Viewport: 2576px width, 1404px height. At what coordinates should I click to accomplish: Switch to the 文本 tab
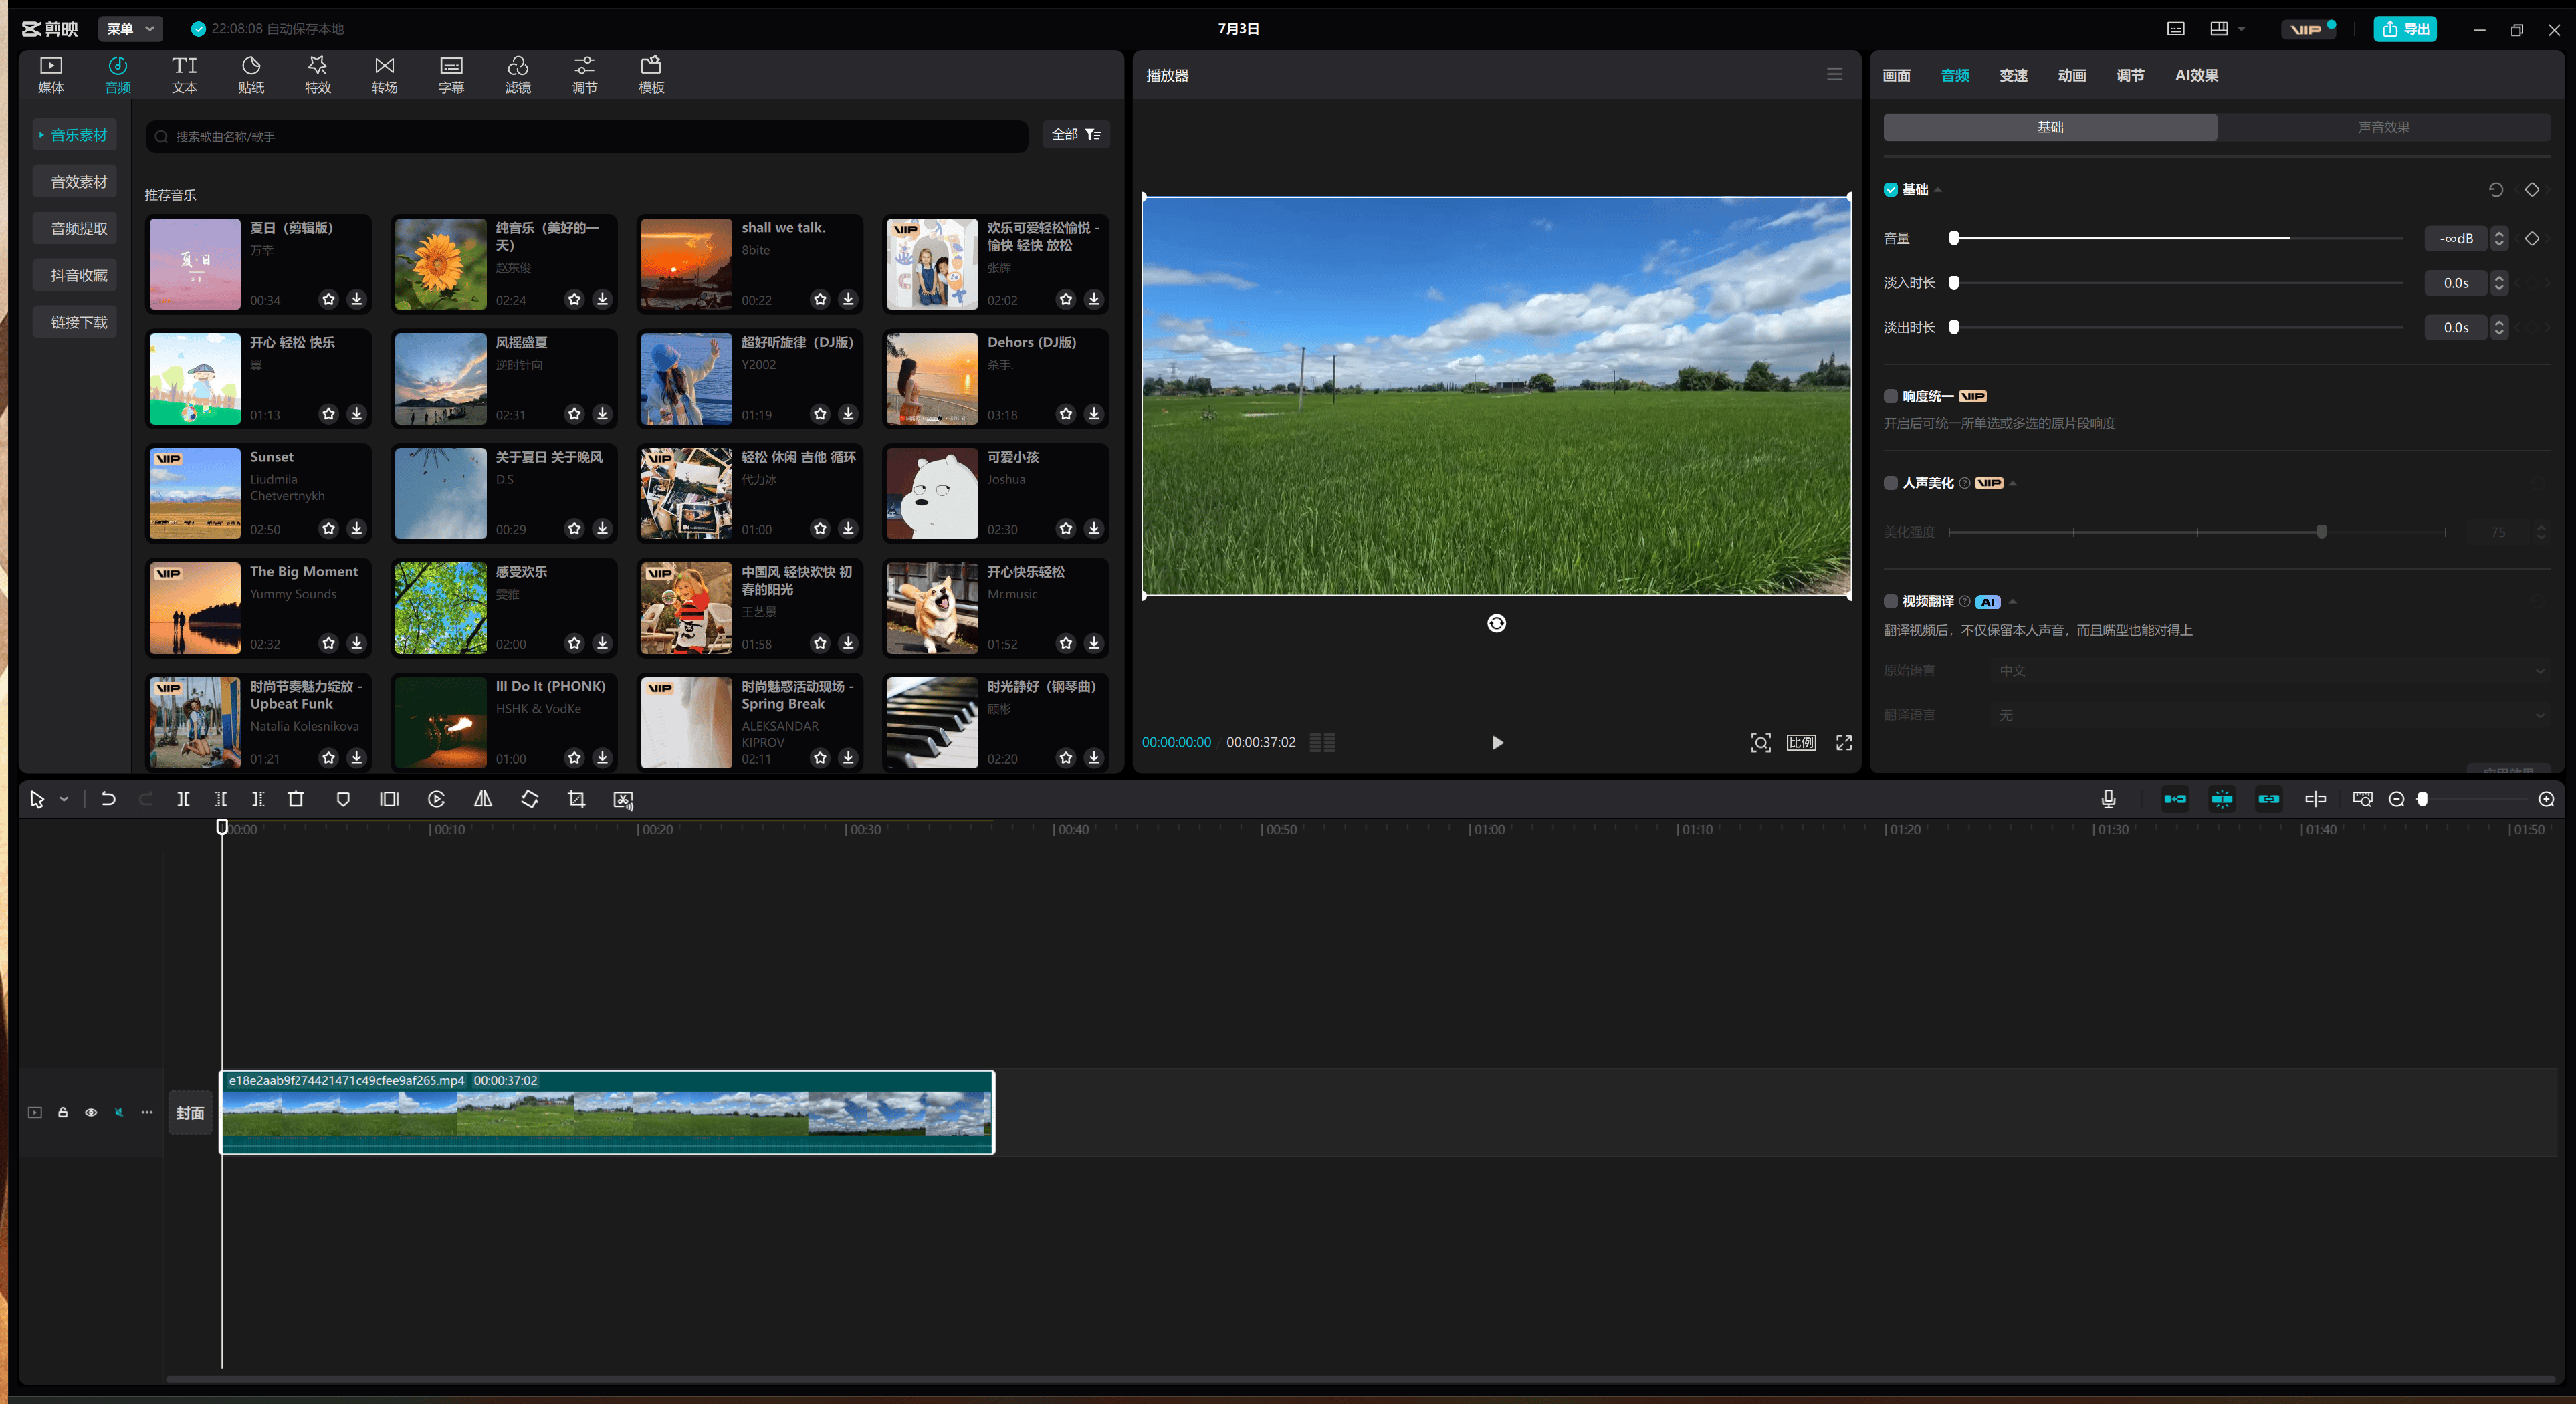coord(184,75)
